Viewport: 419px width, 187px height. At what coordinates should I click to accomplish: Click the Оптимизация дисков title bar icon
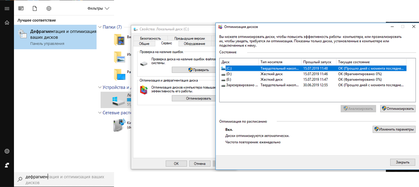coord(220,27)
